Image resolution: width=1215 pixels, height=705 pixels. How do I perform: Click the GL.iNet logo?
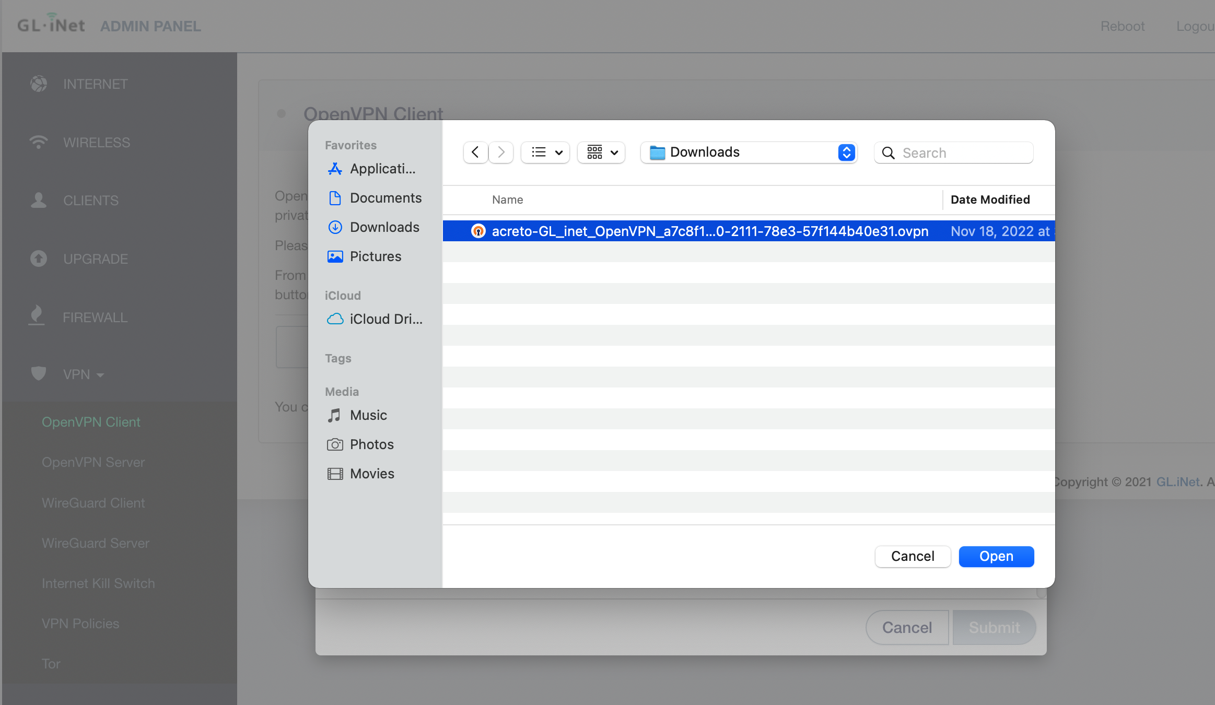[51, 24]
